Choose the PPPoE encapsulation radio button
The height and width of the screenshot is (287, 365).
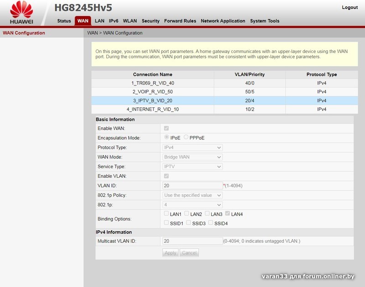186,138
